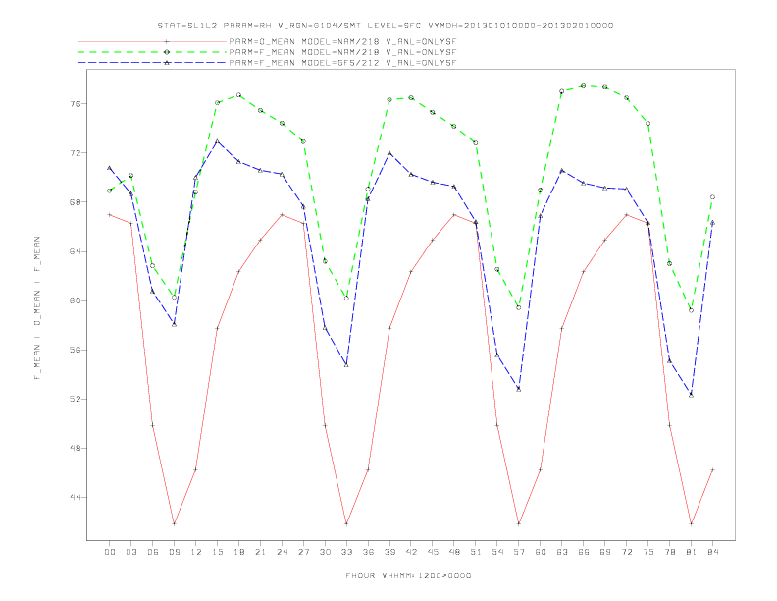
Task: Click the x-axis tick label 66
Action: 584,552
